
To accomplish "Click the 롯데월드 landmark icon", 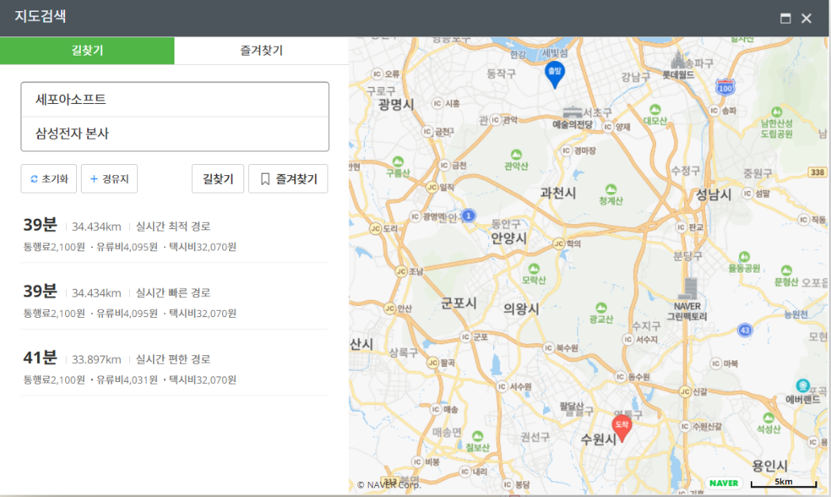I will click(677, 60).
